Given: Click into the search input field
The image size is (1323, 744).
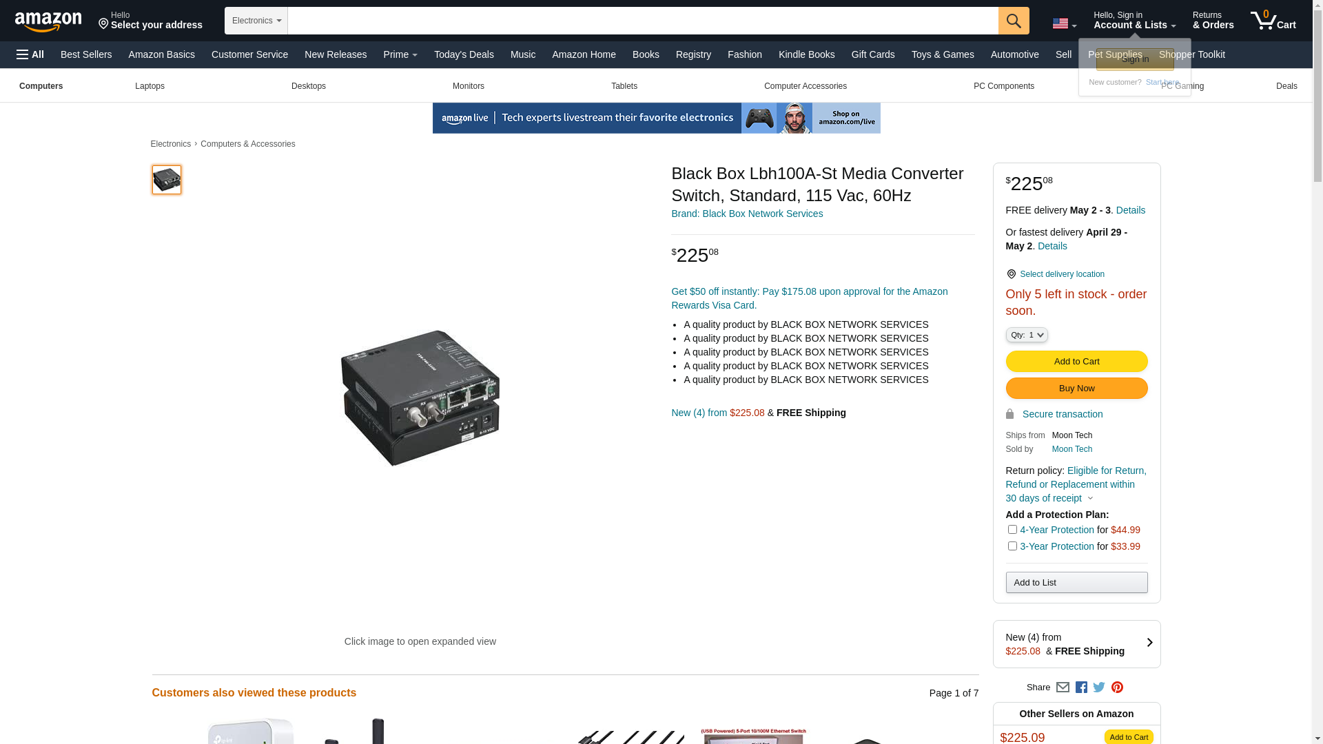Looking at the screenshot, I should coord(643,21).
